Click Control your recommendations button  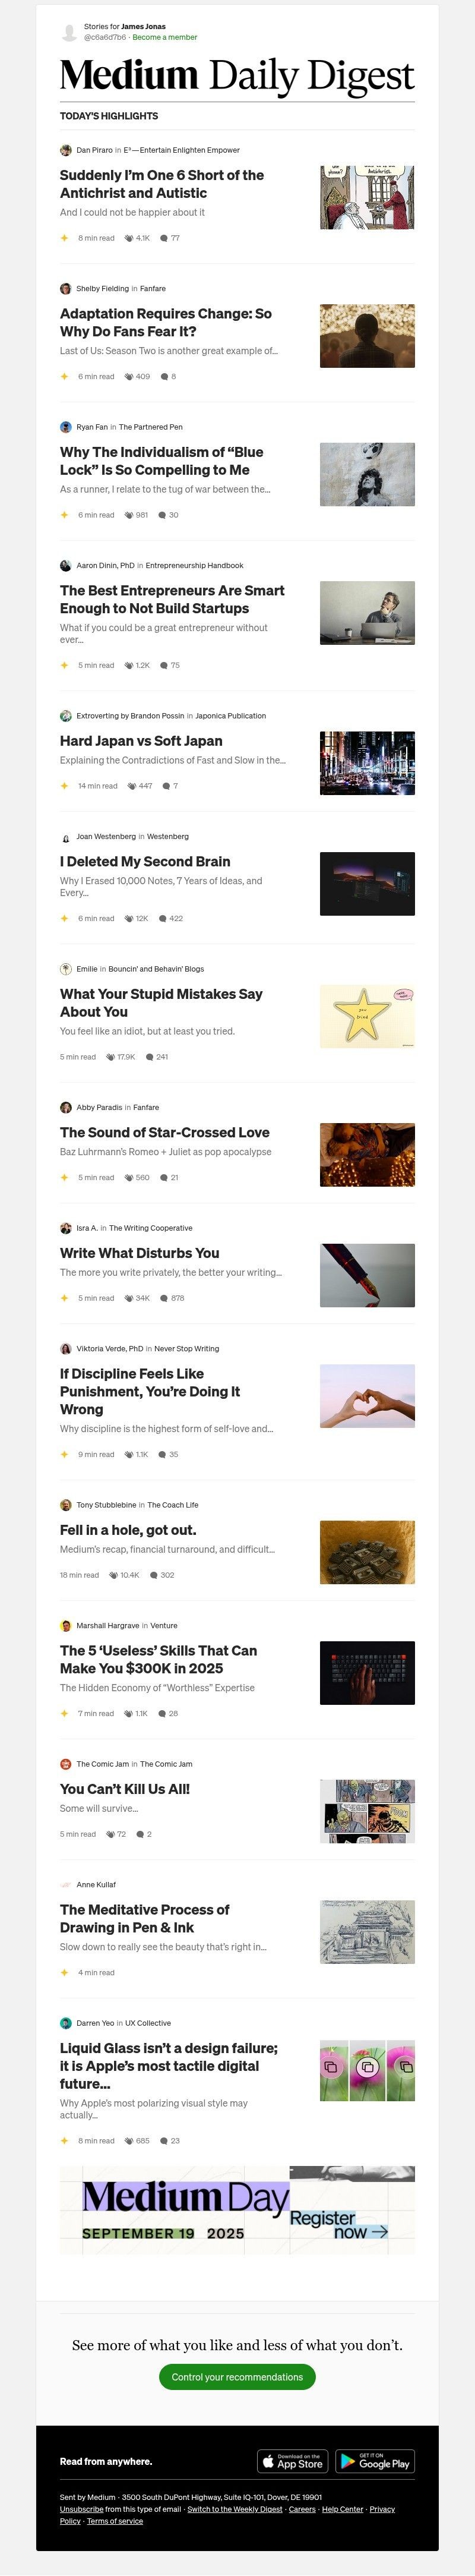(x=237, y=2377)
